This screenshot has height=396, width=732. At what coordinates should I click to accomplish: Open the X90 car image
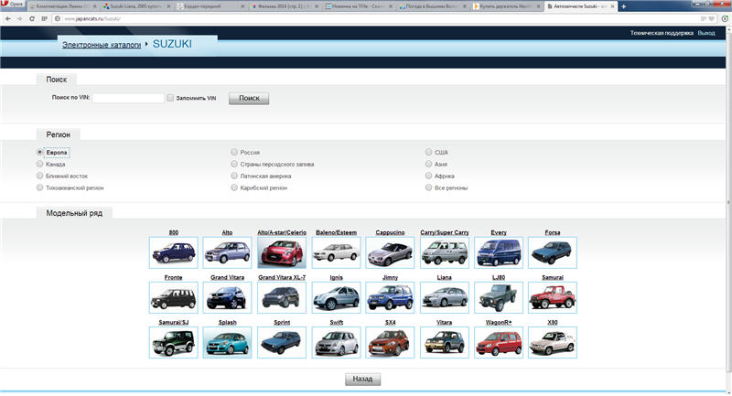[x=553, y=342]
